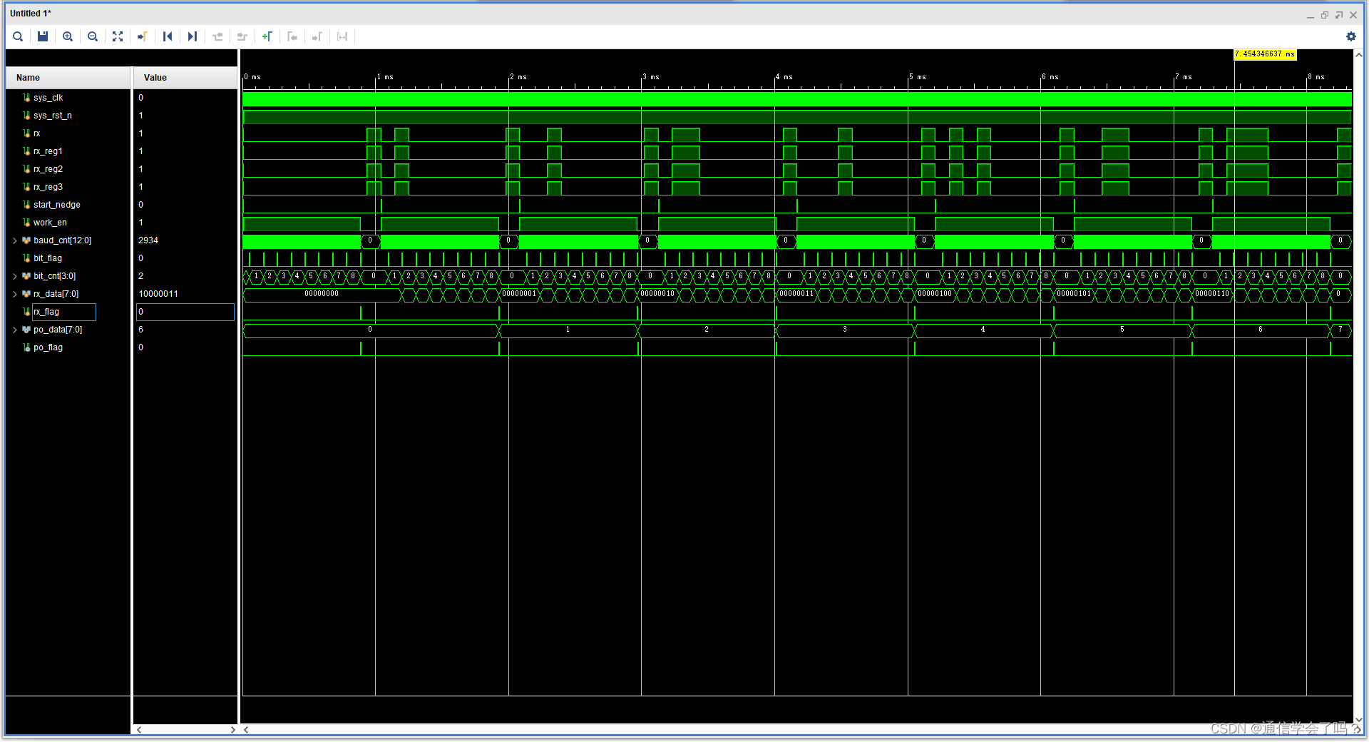
Task: Select the sys_clk signal
Action: tap(48, 98)
